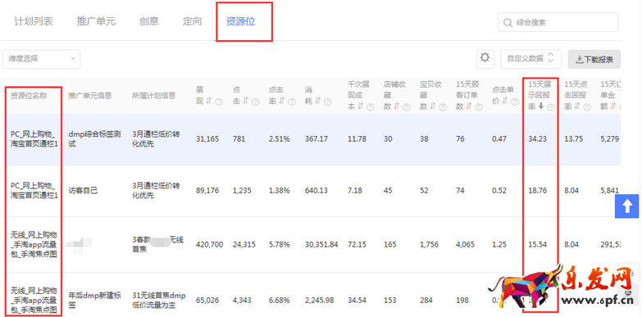Screen dimensions: 642x317
Task: Open the 自定义数据 selector
Action: 531,59
